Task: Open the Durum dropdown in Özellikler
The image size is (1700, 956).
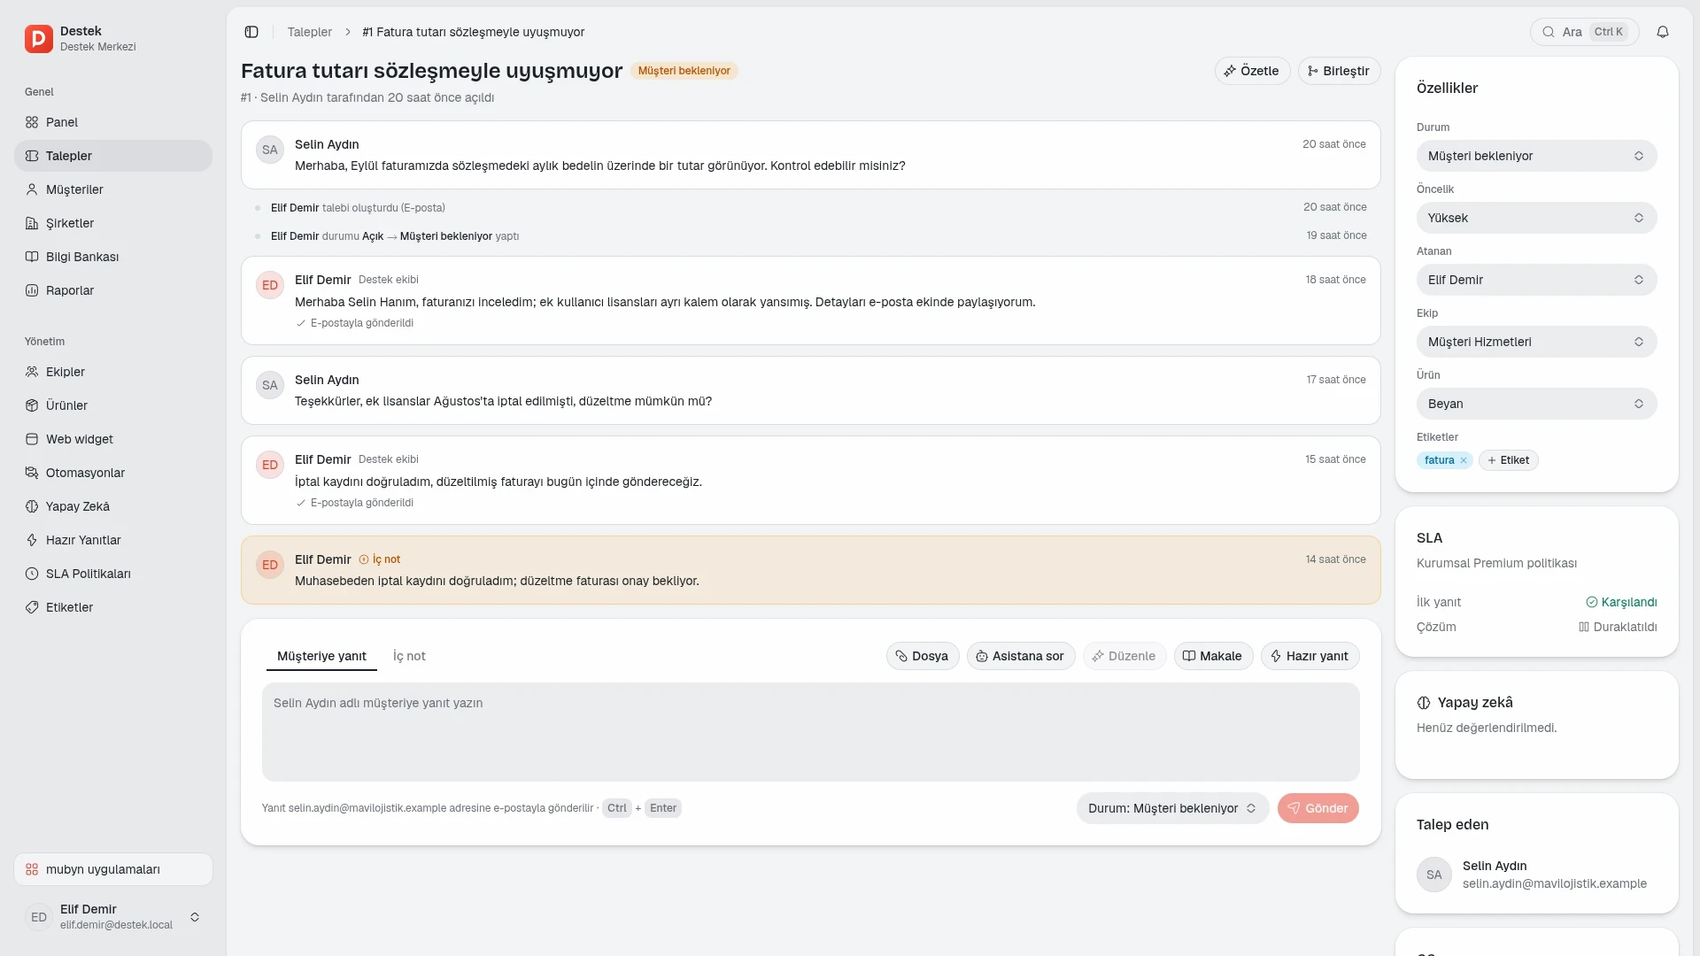Action: click(1536, 156)
